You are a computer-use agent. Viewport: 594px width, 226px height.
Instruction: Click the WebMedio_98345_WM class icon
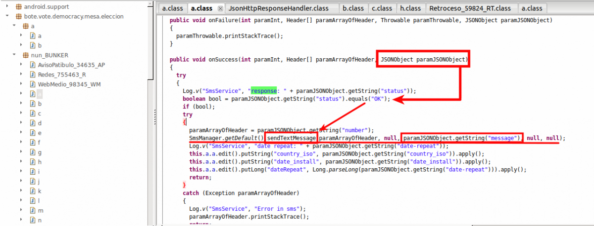(33, 84)
